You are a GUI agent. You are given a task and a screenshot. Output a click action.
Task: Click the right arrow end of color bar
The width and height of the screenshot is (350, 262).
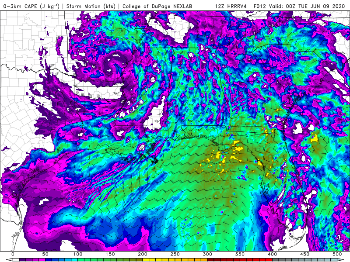point(340,260)
